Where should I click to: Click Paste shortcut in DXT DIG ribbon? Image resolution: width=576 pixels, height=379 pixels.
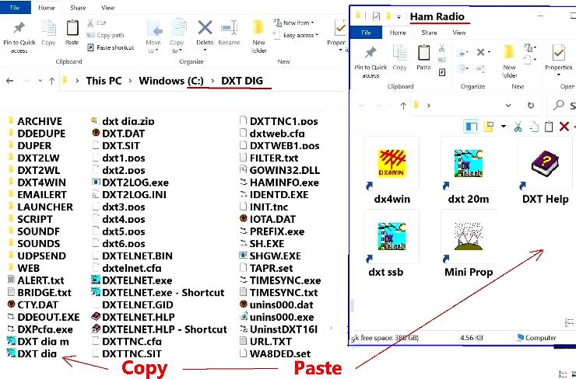click(111, 47)
